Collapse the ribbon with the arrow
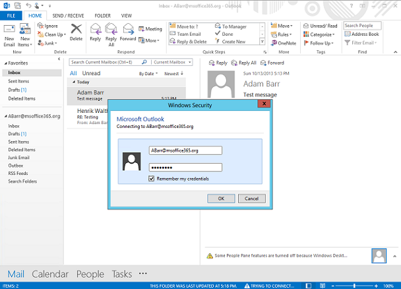The image size is (401, 289). coord(395,52)
